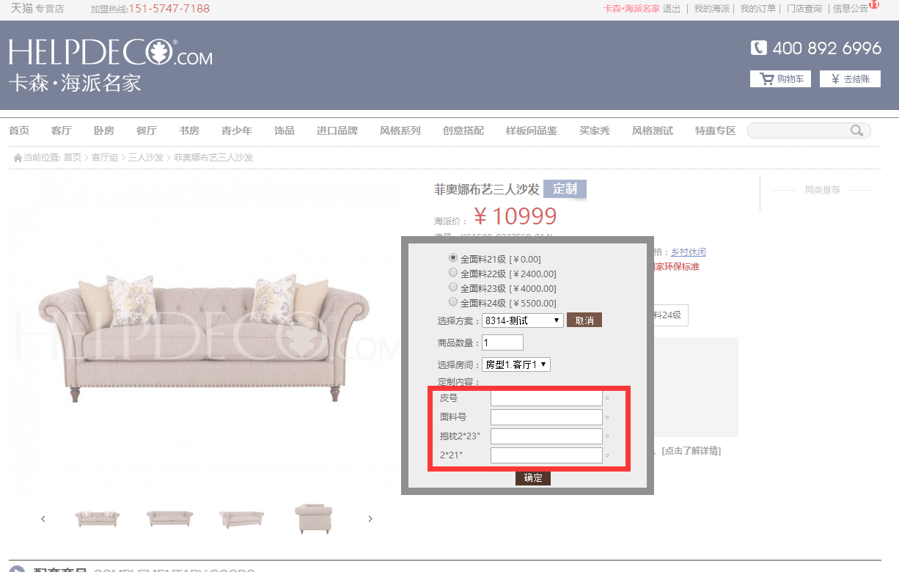
Task: Open the 选择房间 房型1.客厅1 dropdown
Action: 516,364
